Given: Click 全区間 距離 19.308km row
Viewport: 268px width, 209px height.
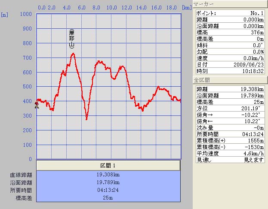Looking at the screenshot, I should pyautogui.click(x=230, y=89).
